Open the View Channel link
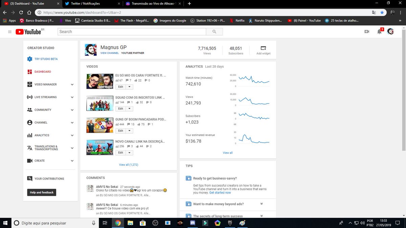 (110, 53)
